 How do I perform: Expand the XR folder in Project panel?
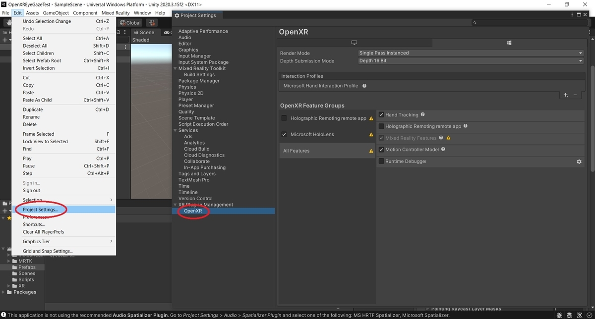click(x=8, y=286)
